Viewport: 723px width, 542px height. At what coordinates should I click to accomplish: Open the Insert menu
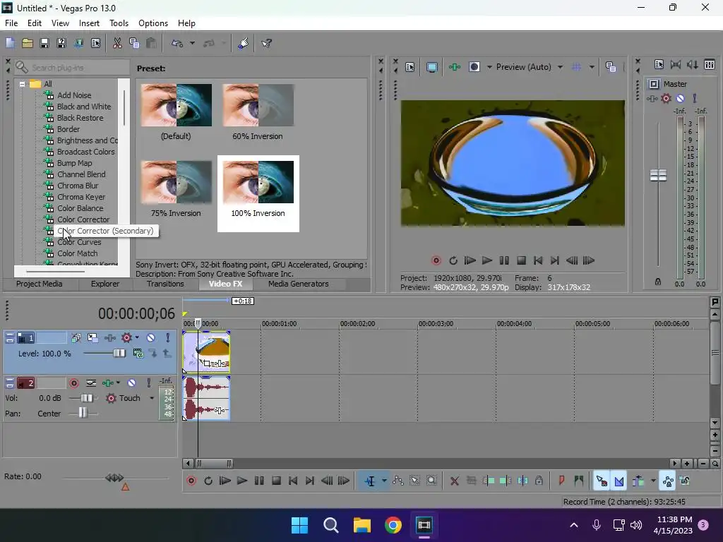[89, 23]
